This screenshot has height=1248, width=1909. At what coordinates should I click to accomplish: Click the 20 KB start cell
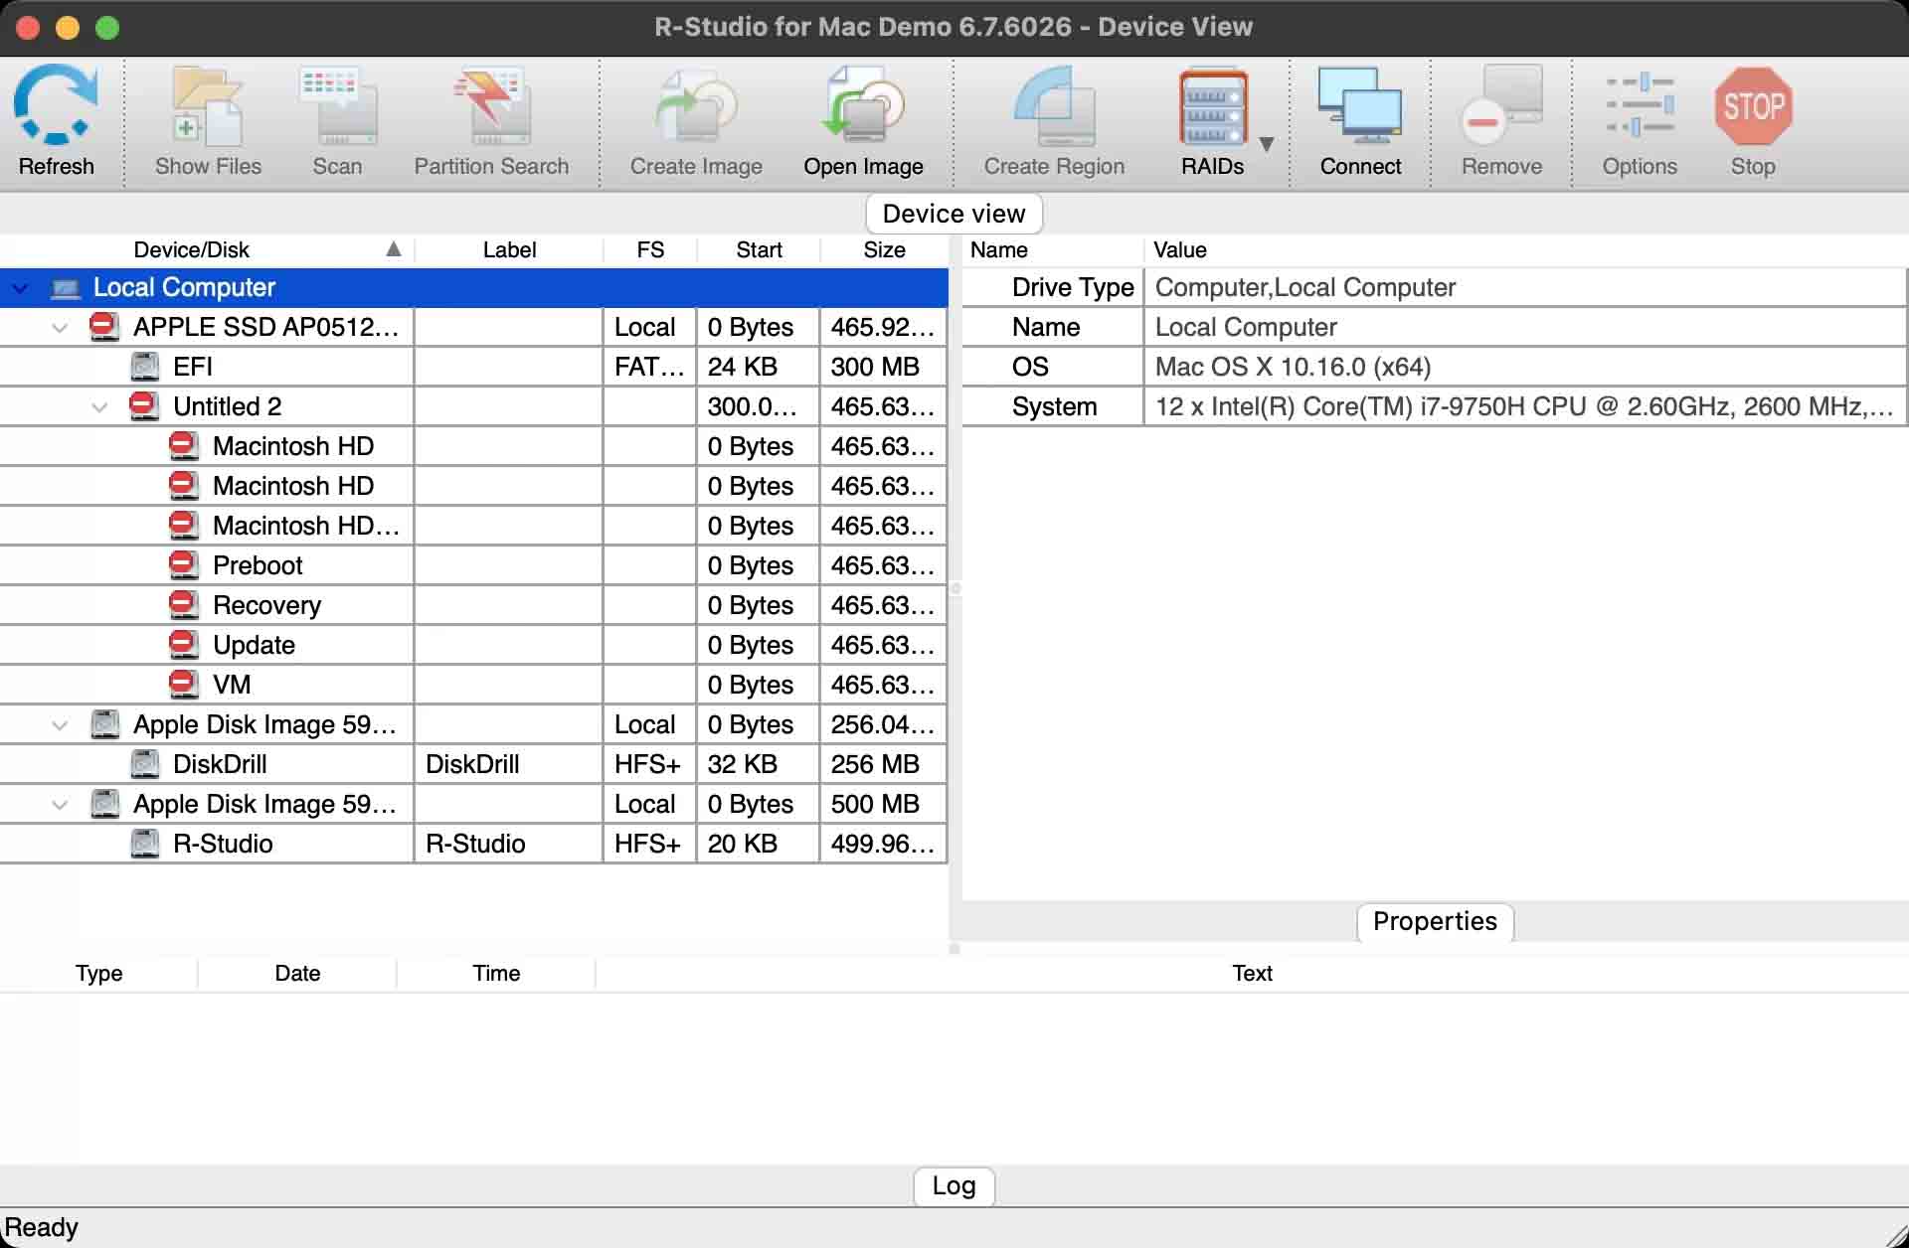click(x=758, y=844)
